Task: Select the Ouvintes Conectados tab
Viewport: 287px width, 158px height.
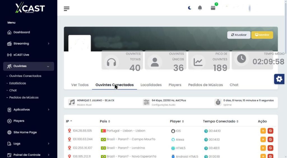Action: 115,85
